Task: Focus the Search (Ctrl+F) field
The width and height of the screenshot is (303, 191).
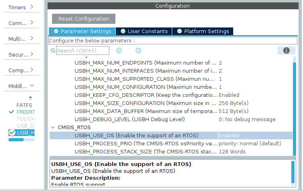Action: click(x=83, y=50)
